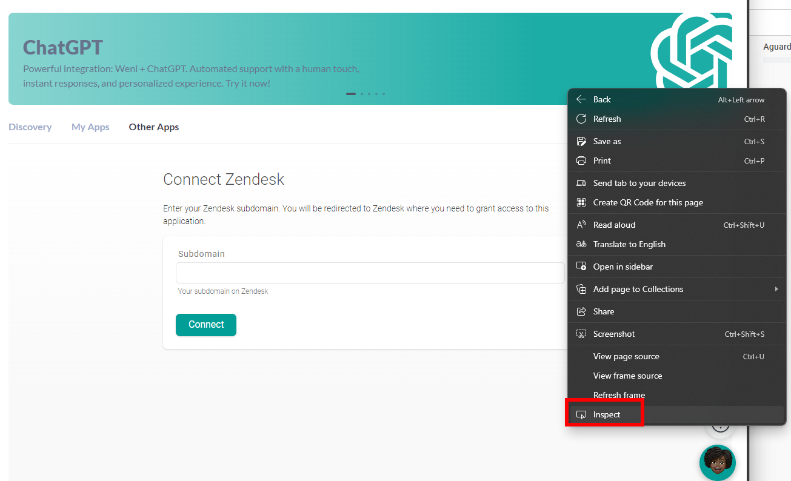Click the Read aloud icon

pos(581,225)
